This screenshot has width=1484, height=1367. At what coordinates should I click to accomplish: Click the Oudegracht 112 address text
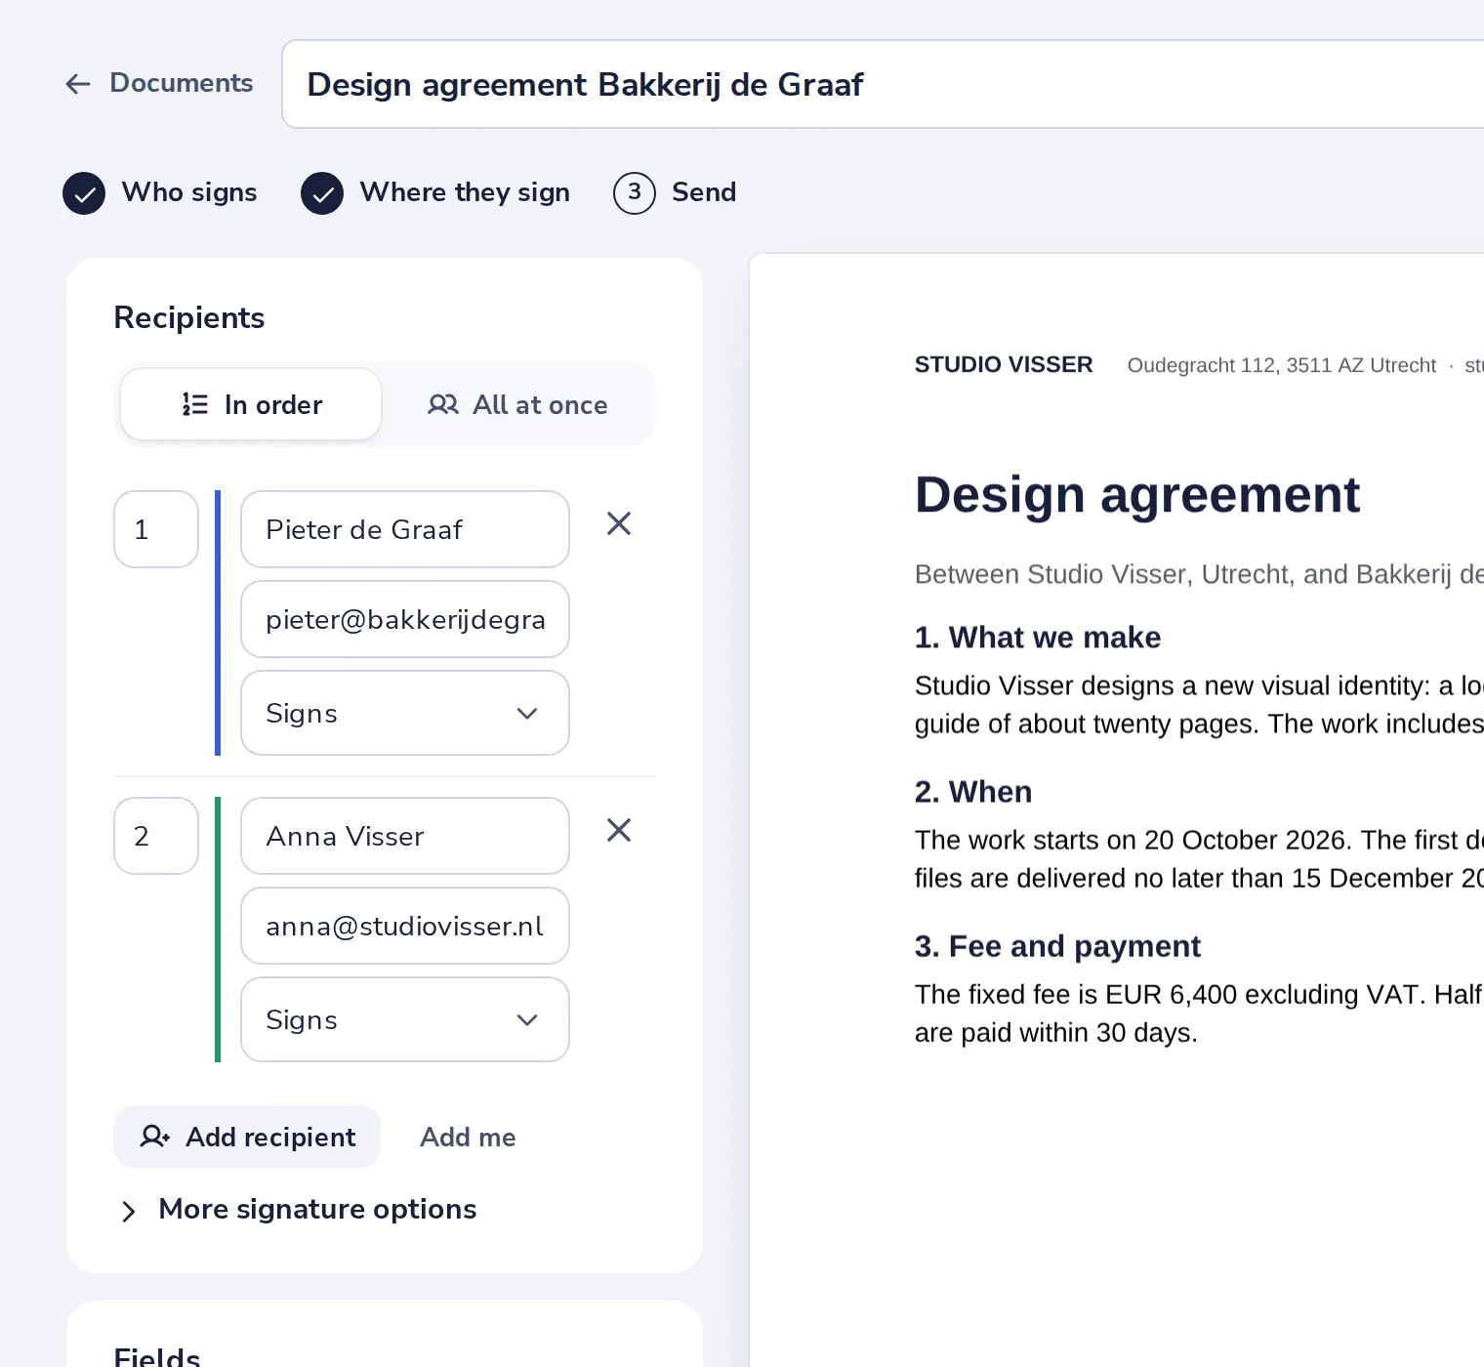(x=1282, y=365)
